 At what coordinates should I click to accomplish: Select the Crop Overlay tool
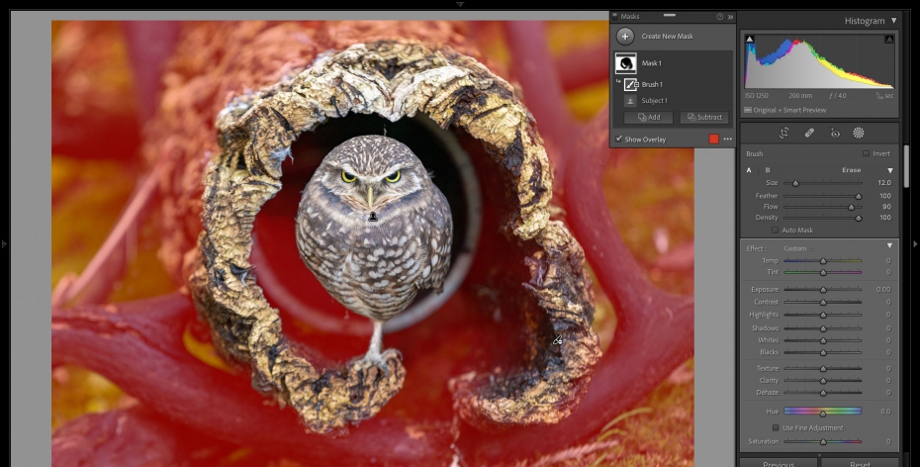[783, 134]
